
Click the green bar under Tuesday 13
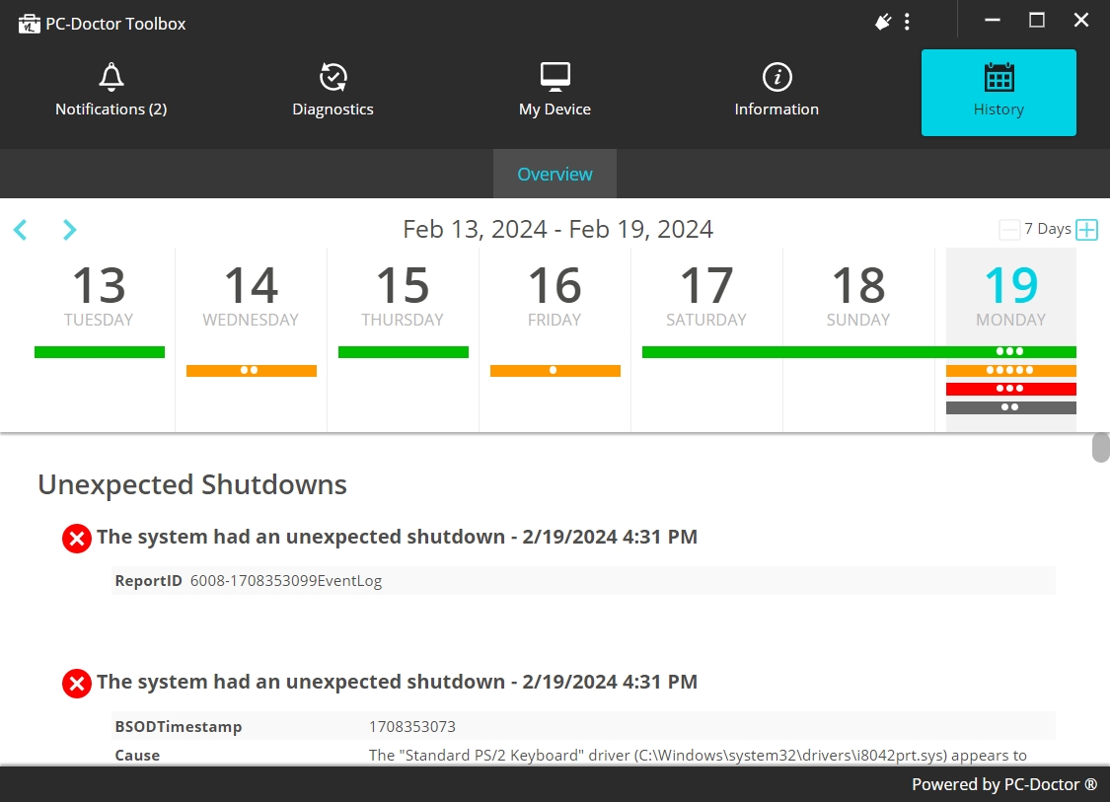click(x=99, y=352)
